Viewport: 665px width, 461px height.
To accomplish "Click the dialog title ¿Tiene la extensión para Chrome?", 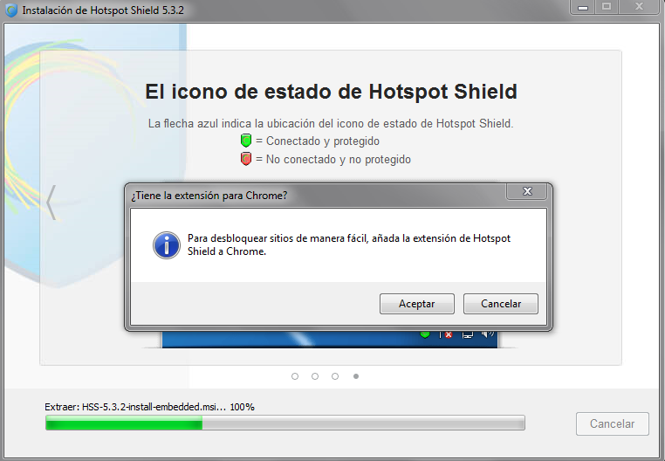I will (209, 196).
